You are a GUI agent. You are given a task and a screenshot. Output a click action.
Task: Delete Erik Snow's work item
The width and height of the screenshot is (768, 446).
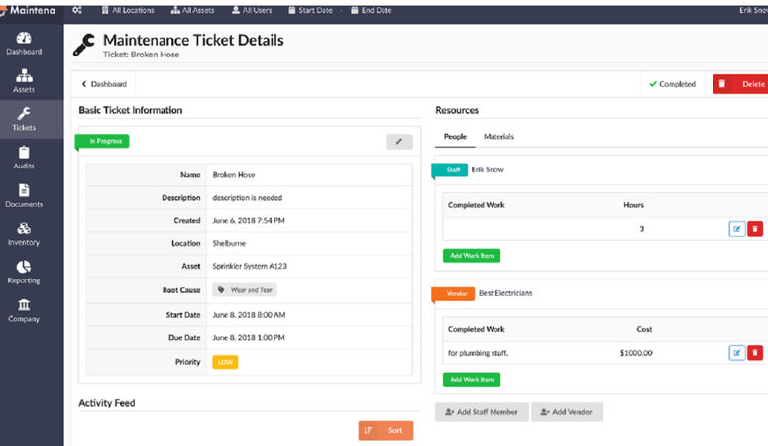[755, 229]
